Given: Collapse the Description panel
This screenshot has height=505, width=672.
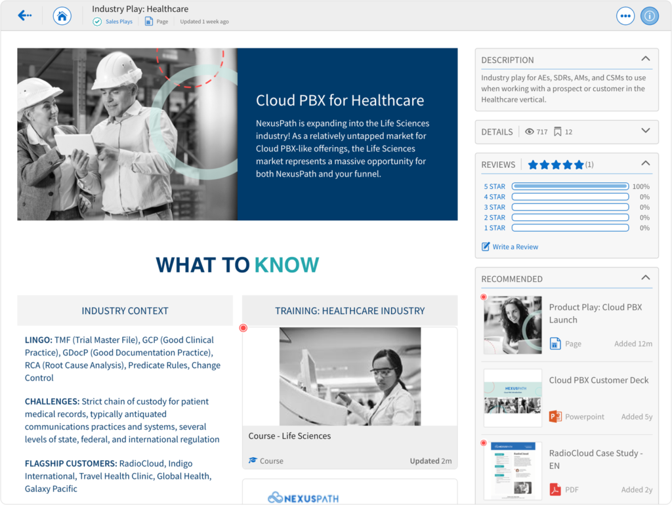Looking at the screenshot, I should point(646,59).
